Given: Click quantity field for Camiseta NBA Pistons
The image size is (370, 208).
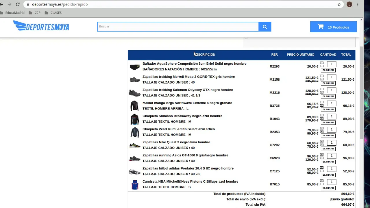Looking at the screenshot, I should click(x=332, y=182).
